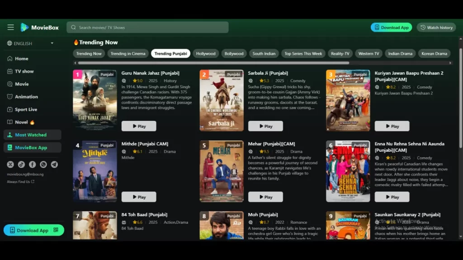Image resolution: width=463 pixels, height=260 pixels.
Task: Open the Sarbala Ji poster
Action: [x=222, y=100]
